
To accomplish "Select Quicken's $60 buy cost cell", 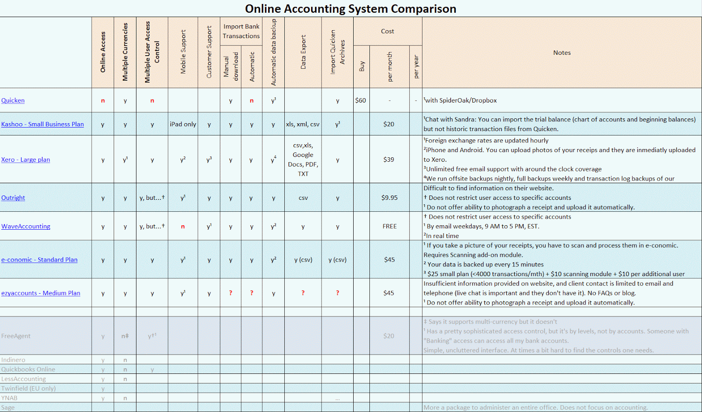I will [x=361, y=100].
